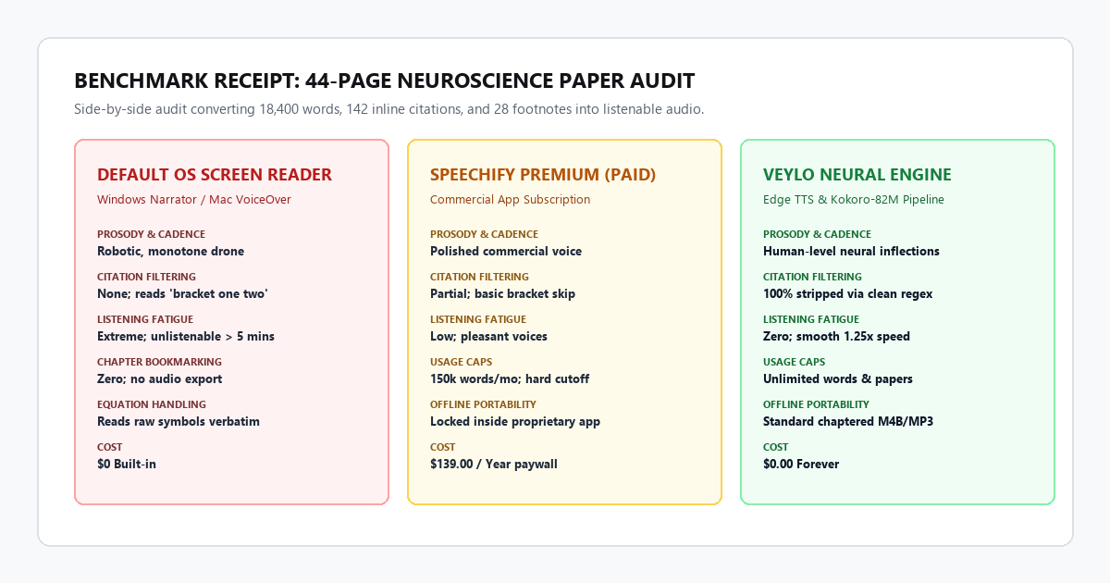
Task: Click 'Offline Portability' label in Veylo card
Action: (x=816, y=404)
